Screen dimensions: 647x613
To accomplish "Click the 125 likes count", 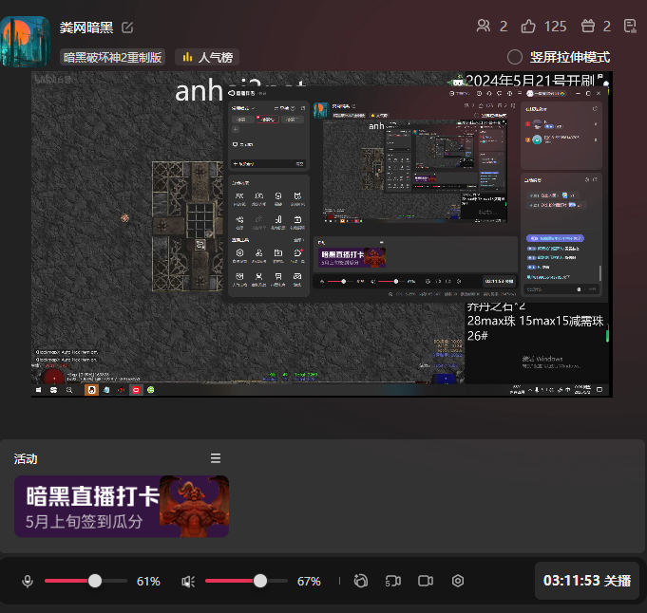I will tap(555, 27).
